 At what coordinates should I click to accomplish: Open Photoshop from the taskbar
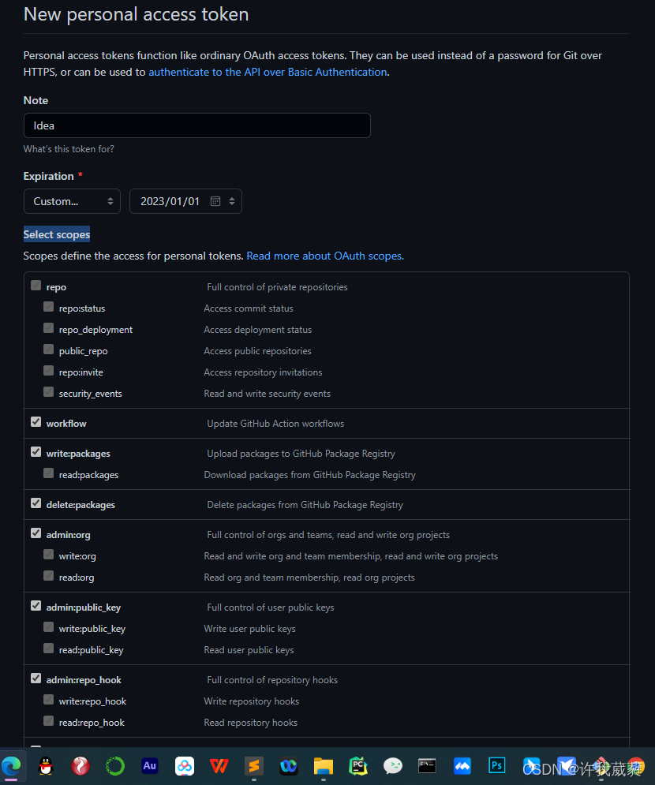click(x=496, y=765)
